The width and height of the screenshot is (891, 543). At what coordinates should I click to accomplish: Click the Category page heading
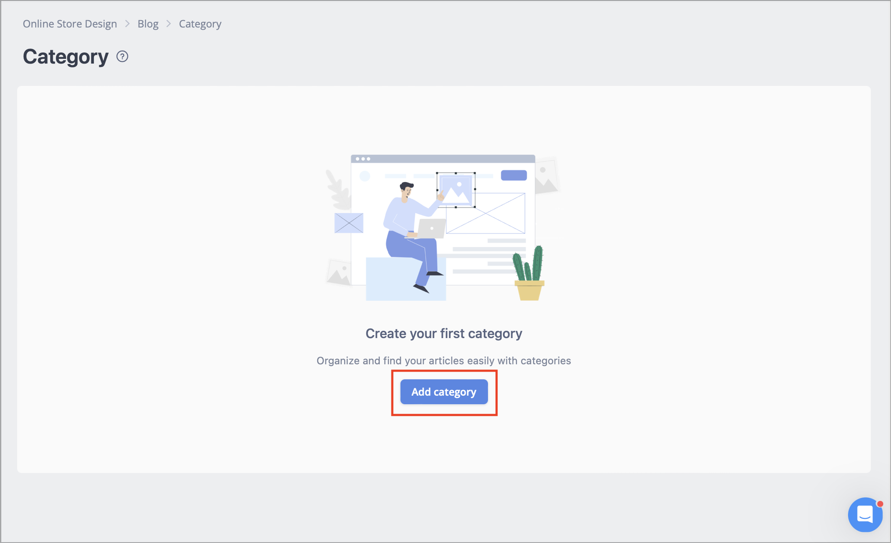click(x=66, y=57)
